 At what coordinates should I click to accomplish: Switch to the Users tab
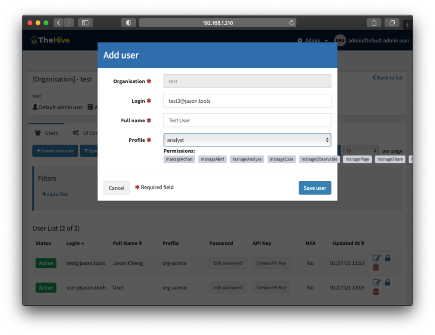tap(46, 133)
